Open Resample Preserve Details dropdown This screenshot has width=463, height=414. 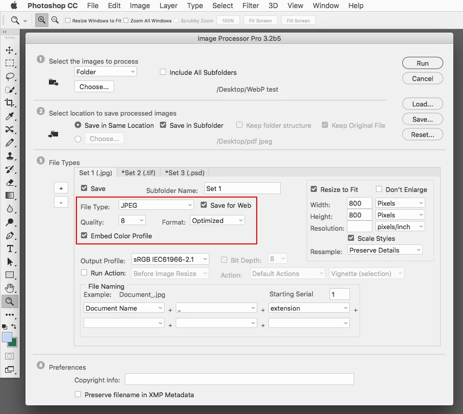point(385,250)
